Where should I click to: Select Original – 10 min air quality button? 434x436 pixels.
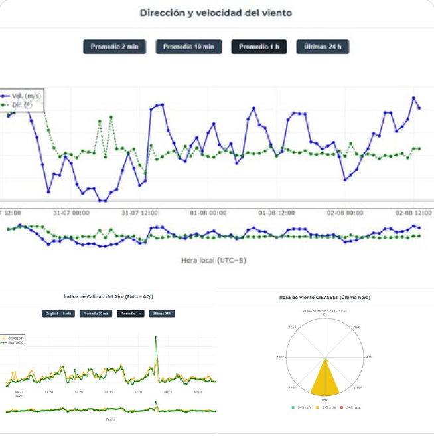[58, 314]
